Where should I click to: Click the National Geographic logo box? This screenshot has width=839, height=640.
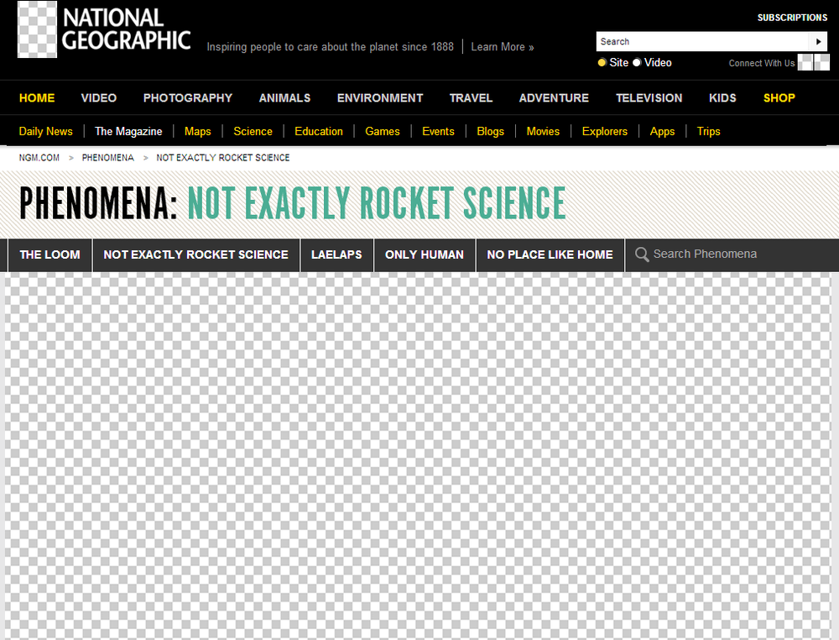point(37,29)
